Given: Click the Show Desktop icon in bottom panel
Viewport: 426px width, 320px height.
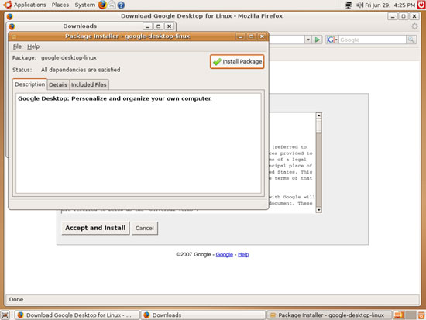Looking at the screenshot, I should 5,315.
